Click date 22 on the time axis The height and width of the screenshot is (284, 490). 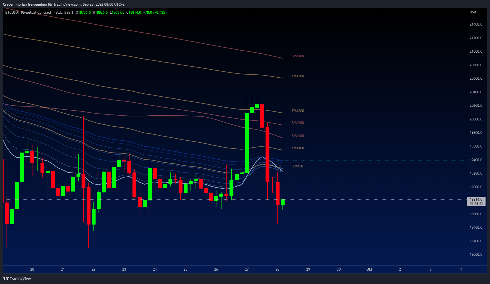click(93, 269)
